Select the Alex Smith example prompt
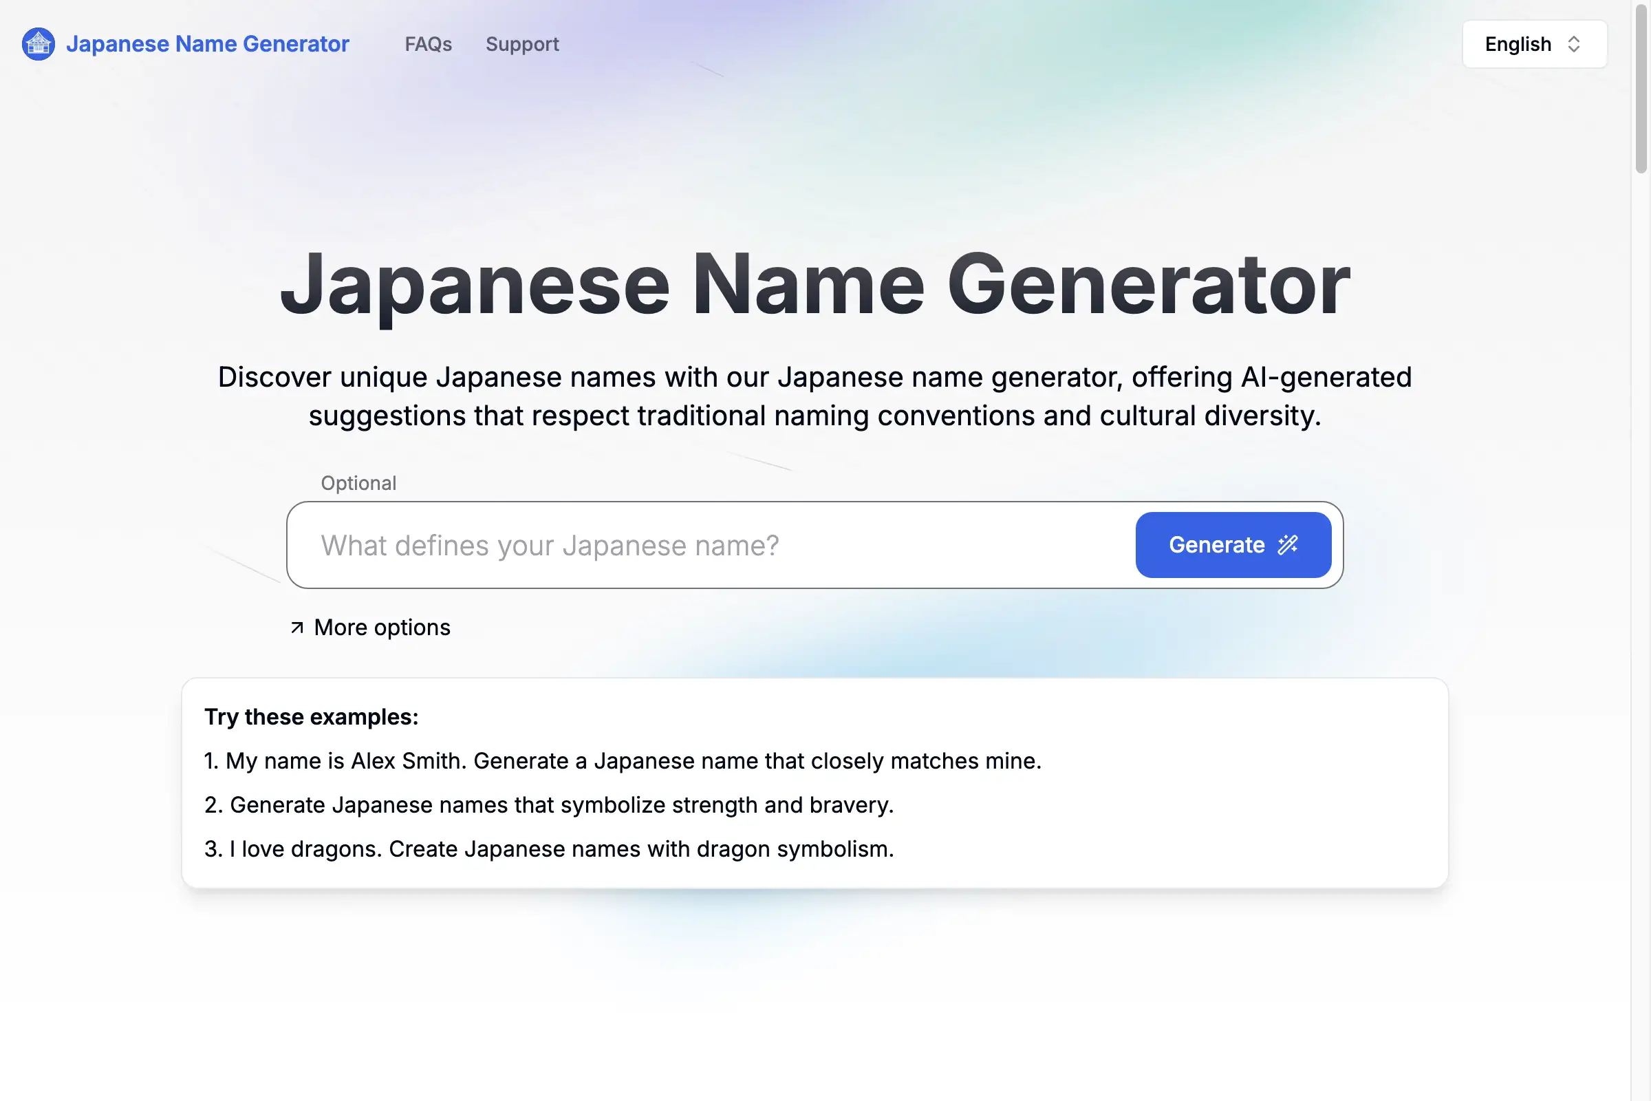 pyautogui.click(x=622, y=761)
